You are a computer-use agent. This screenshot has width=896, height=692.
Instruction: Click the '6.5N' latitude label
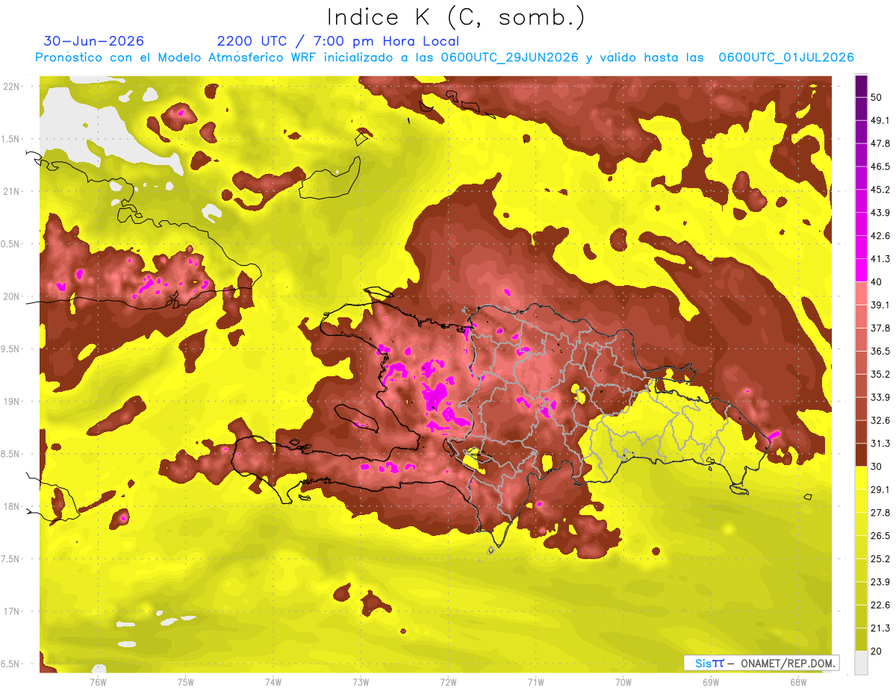pyautogui.click(x=11, y=664)
